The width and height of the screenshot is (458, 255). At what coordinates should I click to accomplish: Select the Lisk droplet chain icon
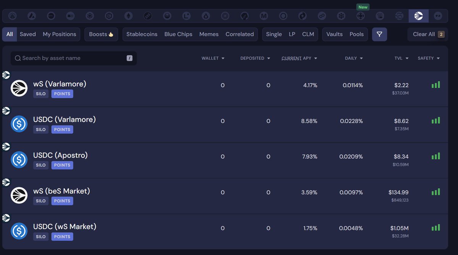(x=206, y=16)
